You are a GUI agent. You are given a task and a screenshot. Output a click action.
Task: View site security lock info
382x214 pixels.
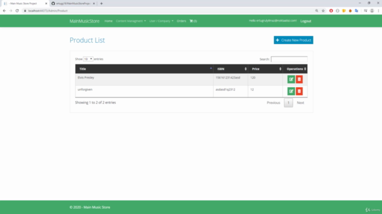pos(25,11)
